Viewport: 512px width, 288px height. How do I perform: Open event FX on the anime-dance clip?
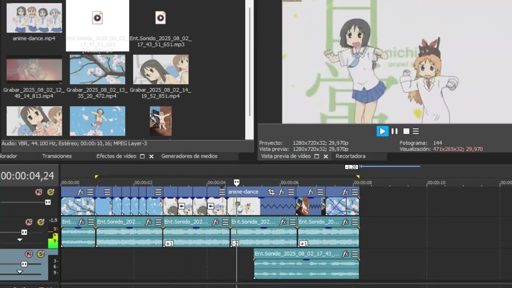point(282,192)
